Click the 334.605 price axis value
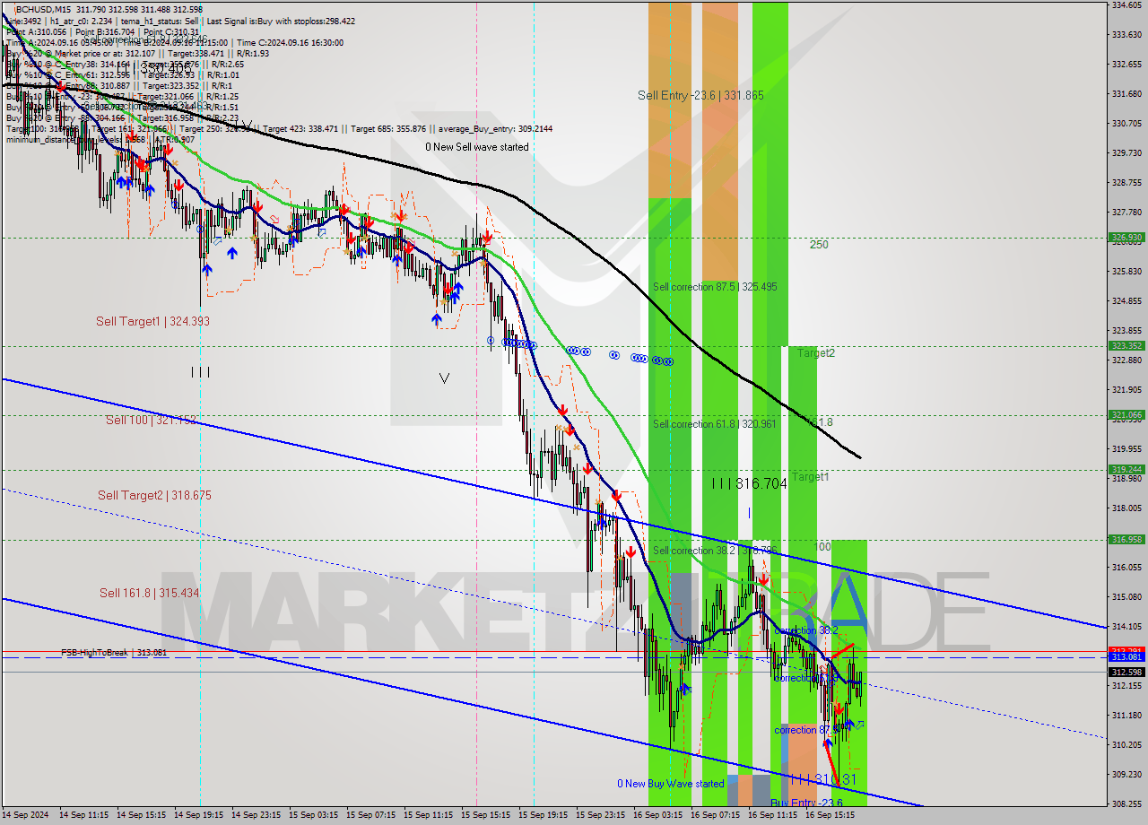 pos(1126,4)
